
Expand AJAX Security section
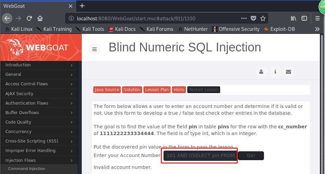39,93
